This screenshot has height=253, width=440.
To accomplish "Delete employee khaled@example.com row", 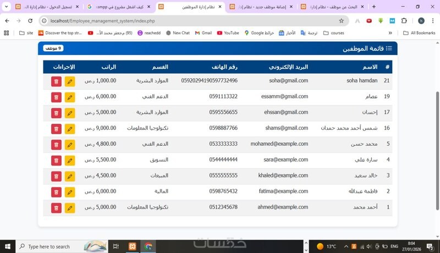I will coord(56,176).
